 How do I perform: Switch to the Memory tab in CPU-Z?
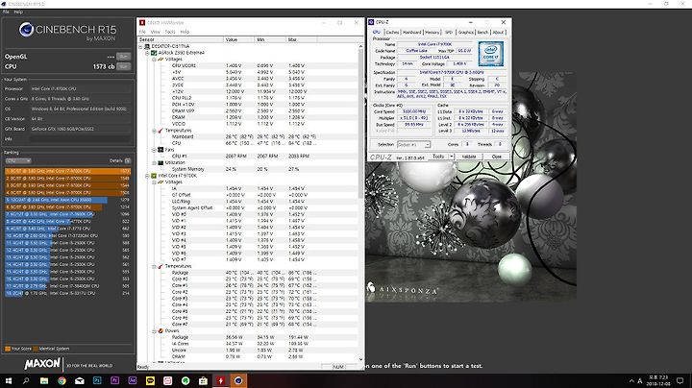click(x=432, y=33)
